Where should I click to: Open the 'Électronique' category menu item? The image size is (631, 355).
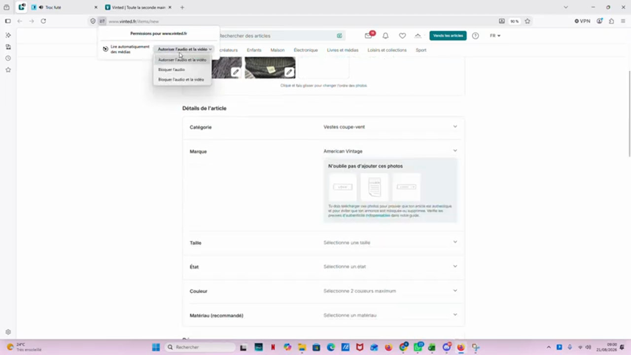(x=306, y=50)
